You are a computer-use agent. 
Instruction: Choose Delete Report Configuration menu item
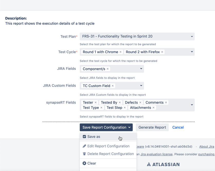click(x=111, y=154)
